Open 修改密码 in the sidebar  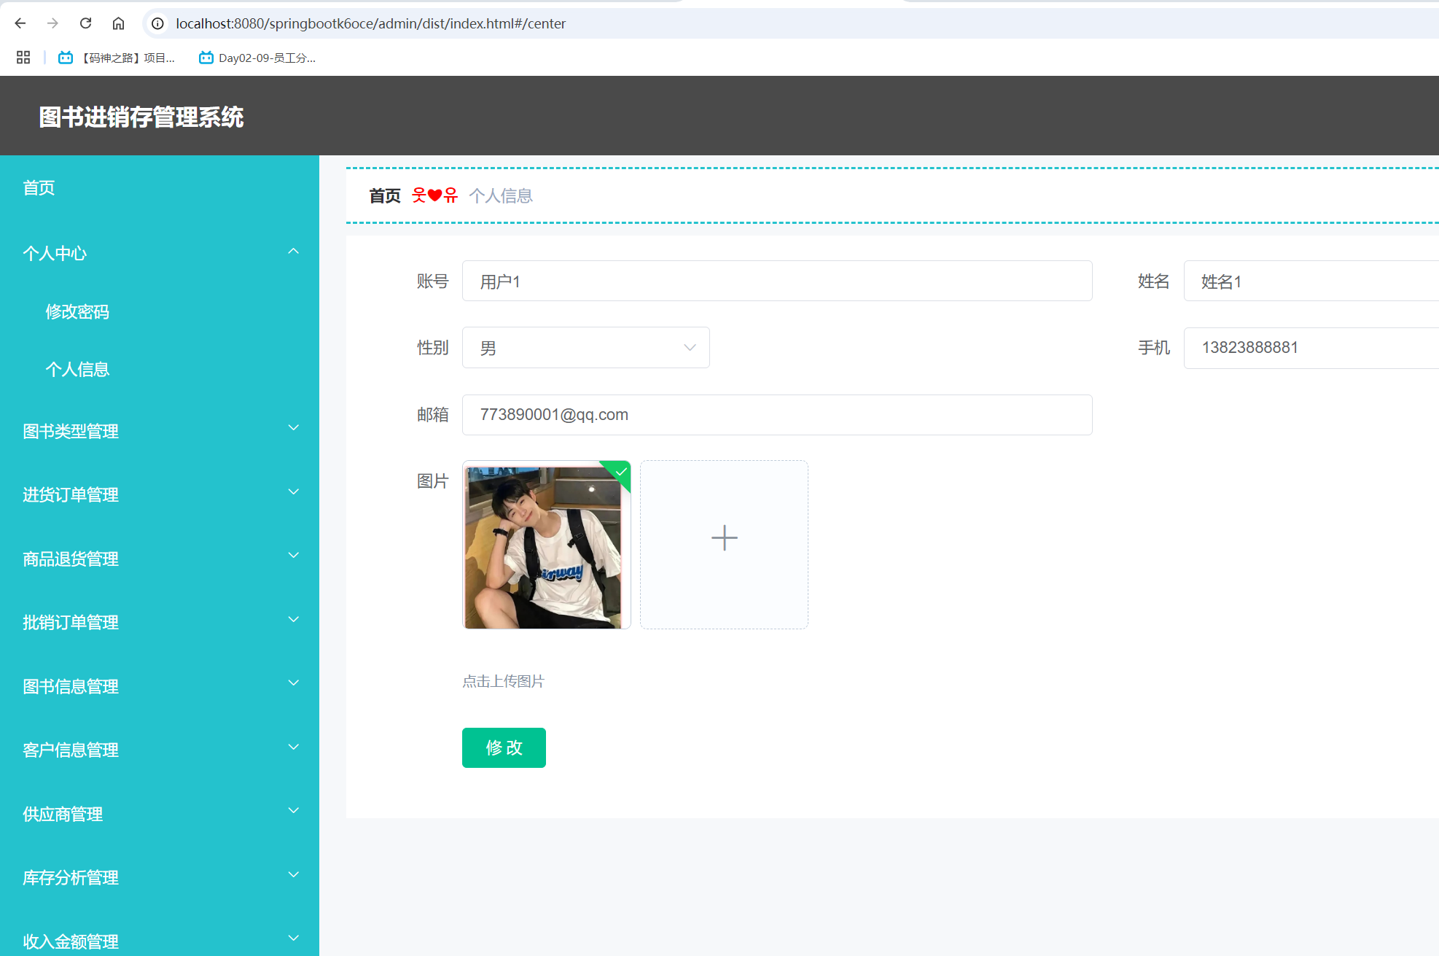tap(77, 311)
